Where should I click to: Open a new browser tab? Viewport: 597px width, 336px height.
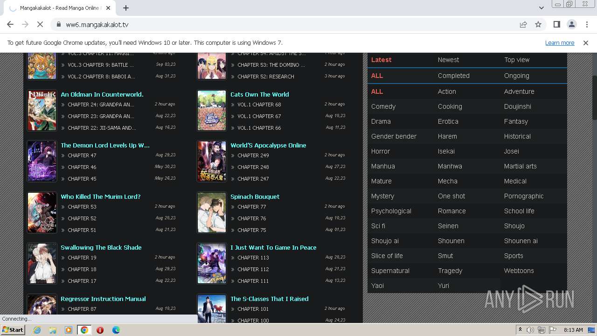(126, 8)
